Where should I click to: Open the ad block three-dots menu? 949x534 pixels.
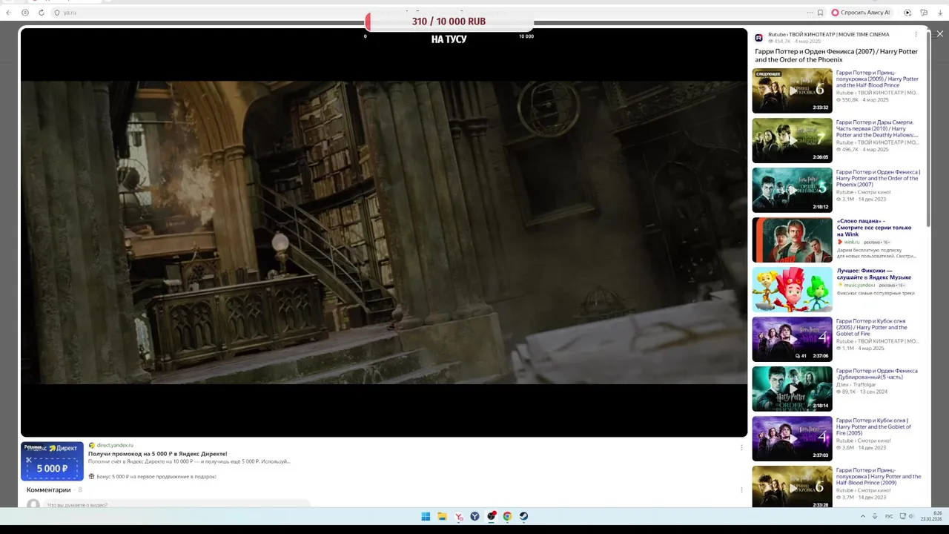741,447
